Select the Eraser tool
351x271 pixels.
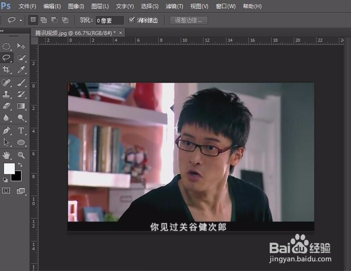point(6,106)
